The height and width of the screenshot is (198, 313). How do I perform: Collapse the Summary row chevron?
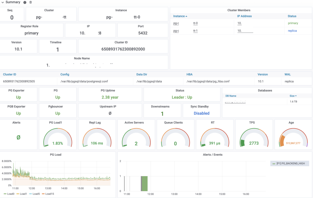pos(3,2)
